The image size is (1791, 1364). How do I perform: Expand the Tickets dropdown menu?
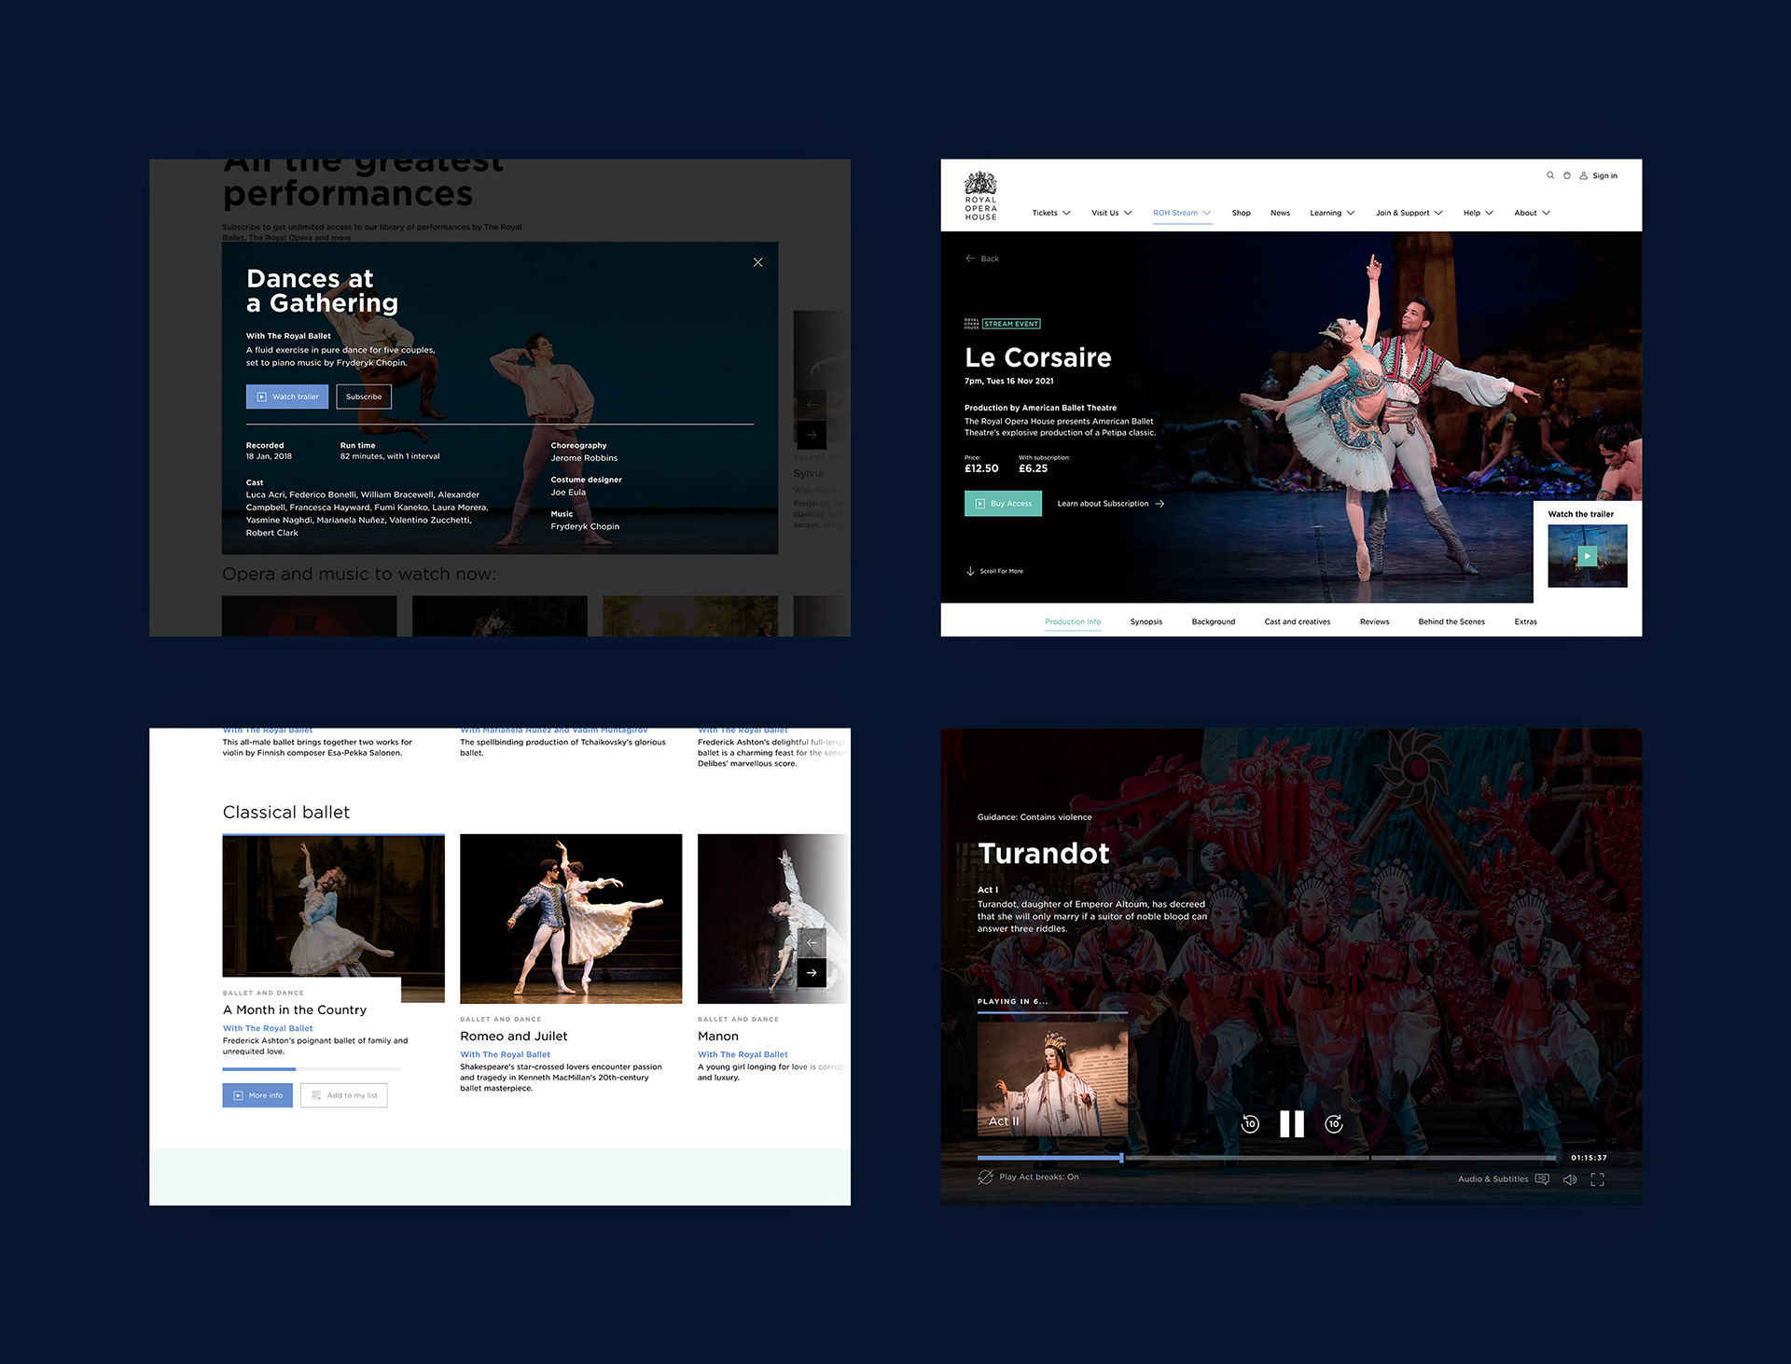tap(1051, 213)
